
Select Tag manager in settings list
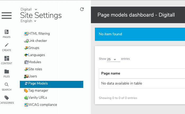click(x=38, y=91)
